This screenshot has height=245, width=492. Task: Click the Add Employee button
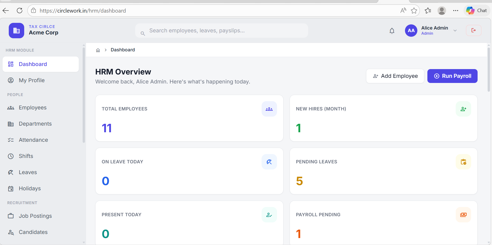coord(395,76)
